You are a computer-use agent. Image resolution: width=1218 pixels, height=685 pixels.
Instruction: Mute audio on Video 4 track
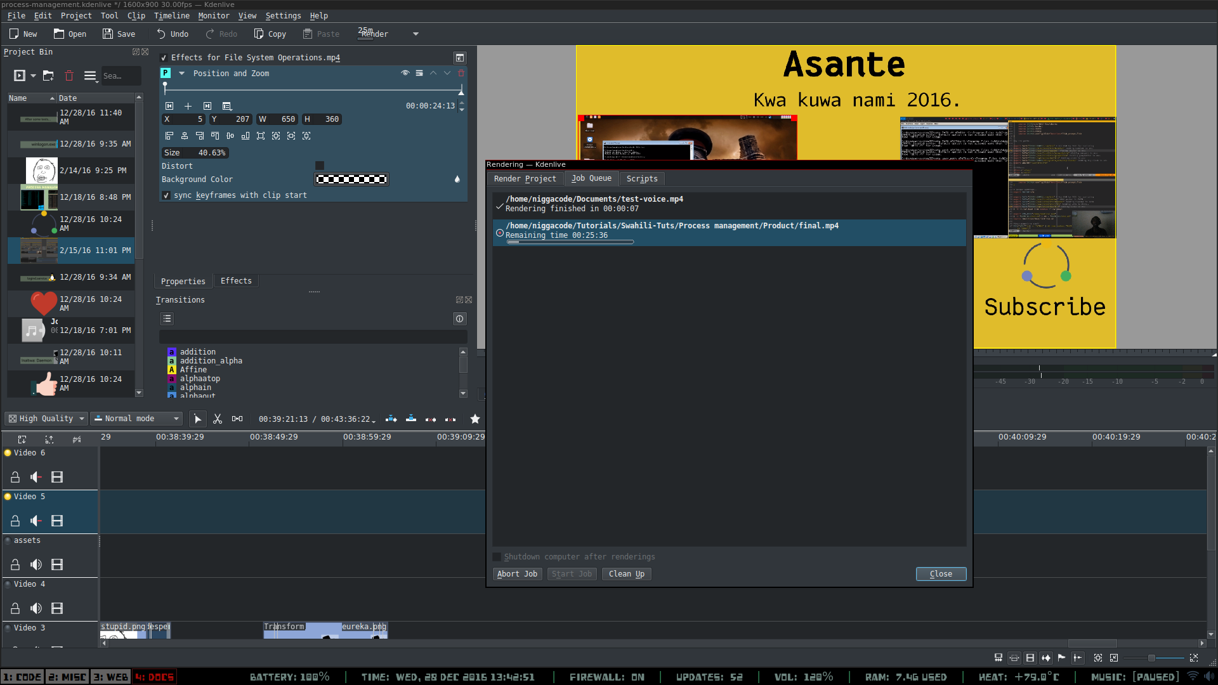[x=36, y=608]
